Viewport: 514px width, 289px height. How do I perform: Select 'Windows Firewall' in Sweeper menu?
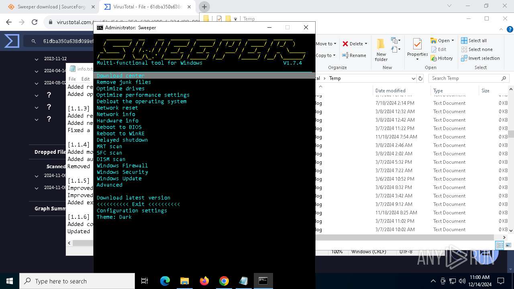click(x=122, y=165)
